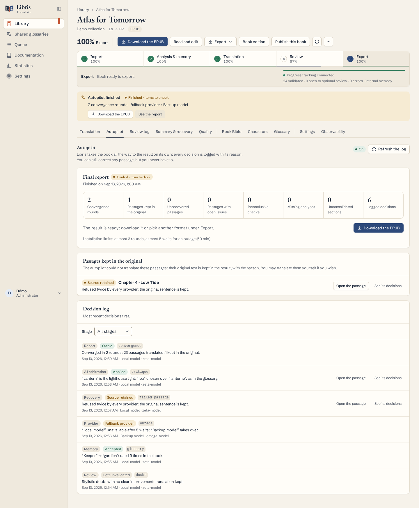Click the refresh icon button beside Publish
This screenshot has width=419, height=508.
(x=317, y=42)
